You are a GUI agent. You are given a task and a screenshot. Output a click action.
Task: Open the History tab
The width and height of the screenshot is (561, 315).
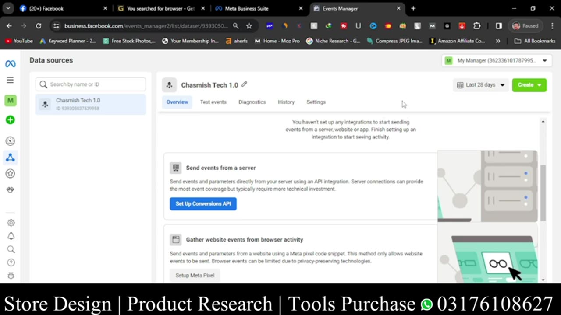[x=286, y=102]
